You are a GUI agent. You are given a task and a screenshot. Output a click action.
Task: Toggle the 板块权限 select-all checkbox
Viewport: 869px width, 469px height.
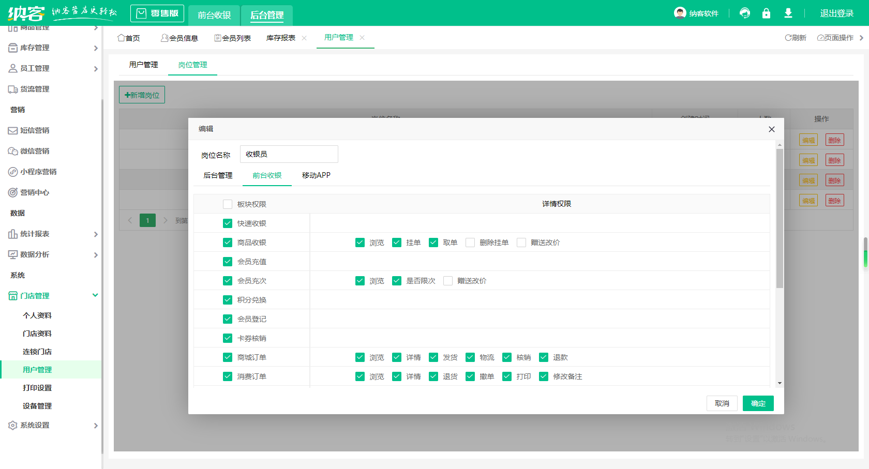[228, 204]
